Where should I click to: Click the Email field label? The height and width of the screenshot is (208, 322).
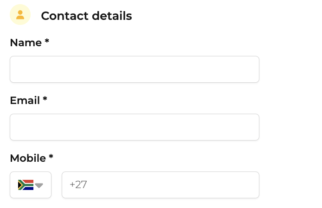click(25, 100)
